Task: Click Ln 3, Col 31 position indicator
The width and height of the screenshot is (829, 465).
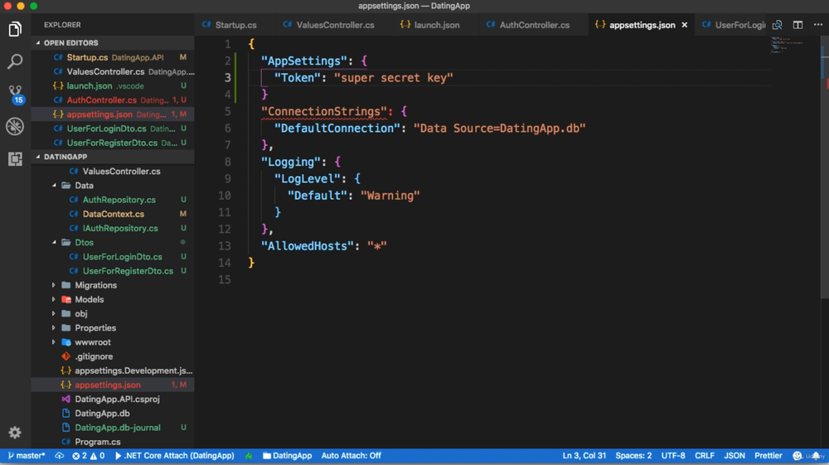Action: pos(584,456)
